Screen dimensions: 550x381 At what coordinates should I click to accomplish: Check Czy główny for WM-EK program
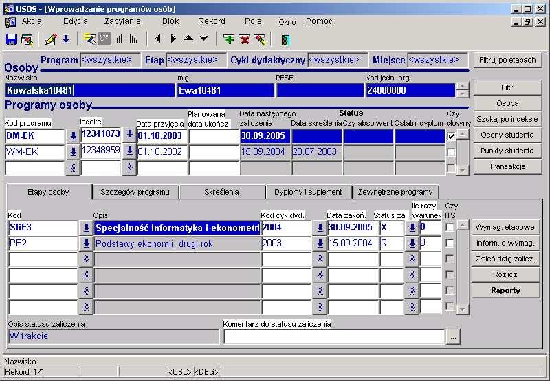point(451,152)
